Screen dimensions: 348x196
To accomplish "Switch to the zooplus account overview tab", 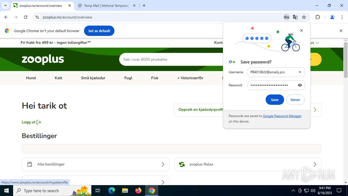I will tap(42, 5).
